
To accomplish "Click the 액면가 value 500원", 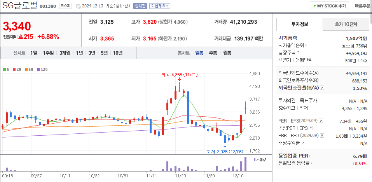I will 350,61.
